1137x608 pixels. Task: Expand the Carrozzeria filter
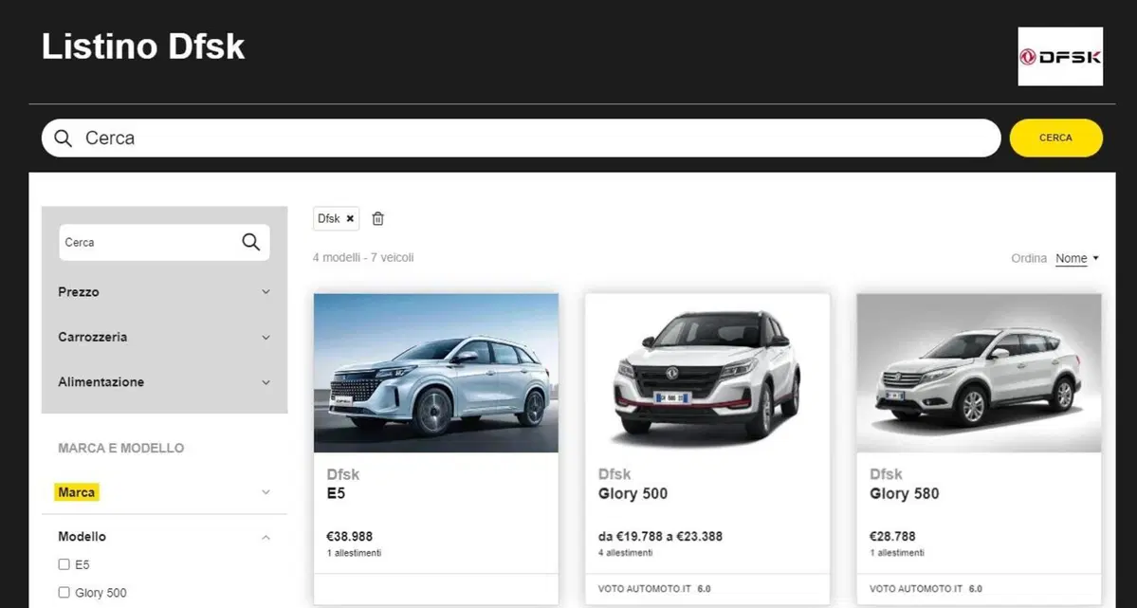pyautogui.click(x=164, y=337)
